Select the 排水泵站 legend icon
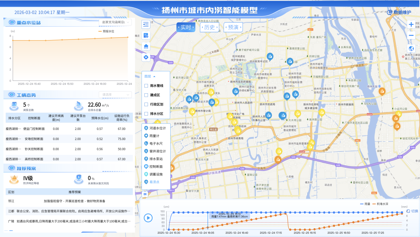 tap(146, 158)
